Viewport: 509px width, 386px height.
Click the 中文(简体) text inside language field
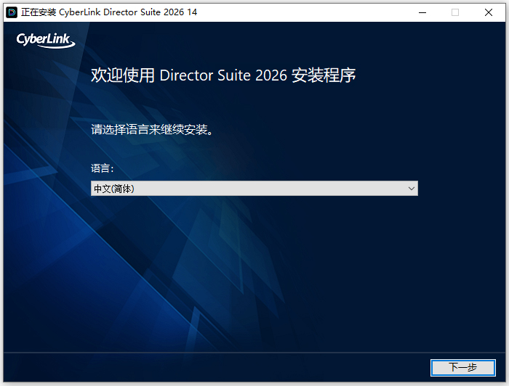[x=113, y=189]
